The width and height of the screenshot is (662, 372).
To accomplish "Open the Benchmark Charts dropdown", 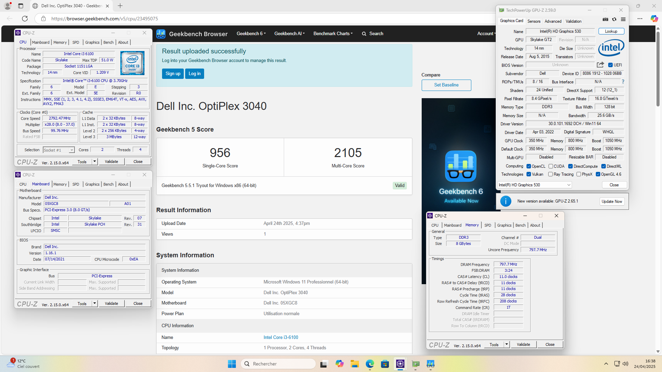I will (333, 34).
